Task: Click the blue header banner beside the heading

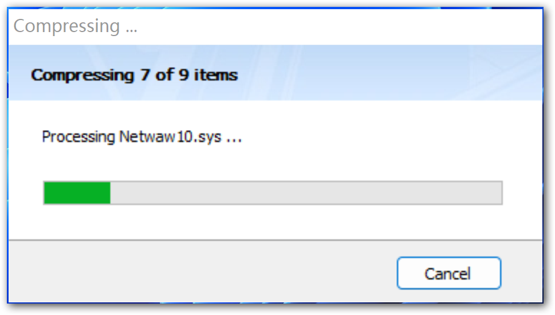Action: (389, 73)
